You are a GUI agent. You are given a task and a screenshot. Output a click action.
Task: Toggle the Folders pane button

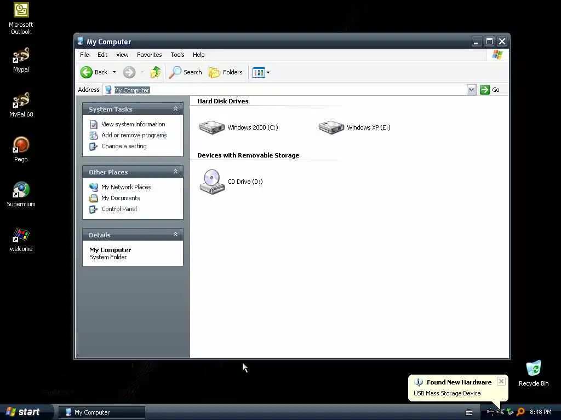pos(225,72)
